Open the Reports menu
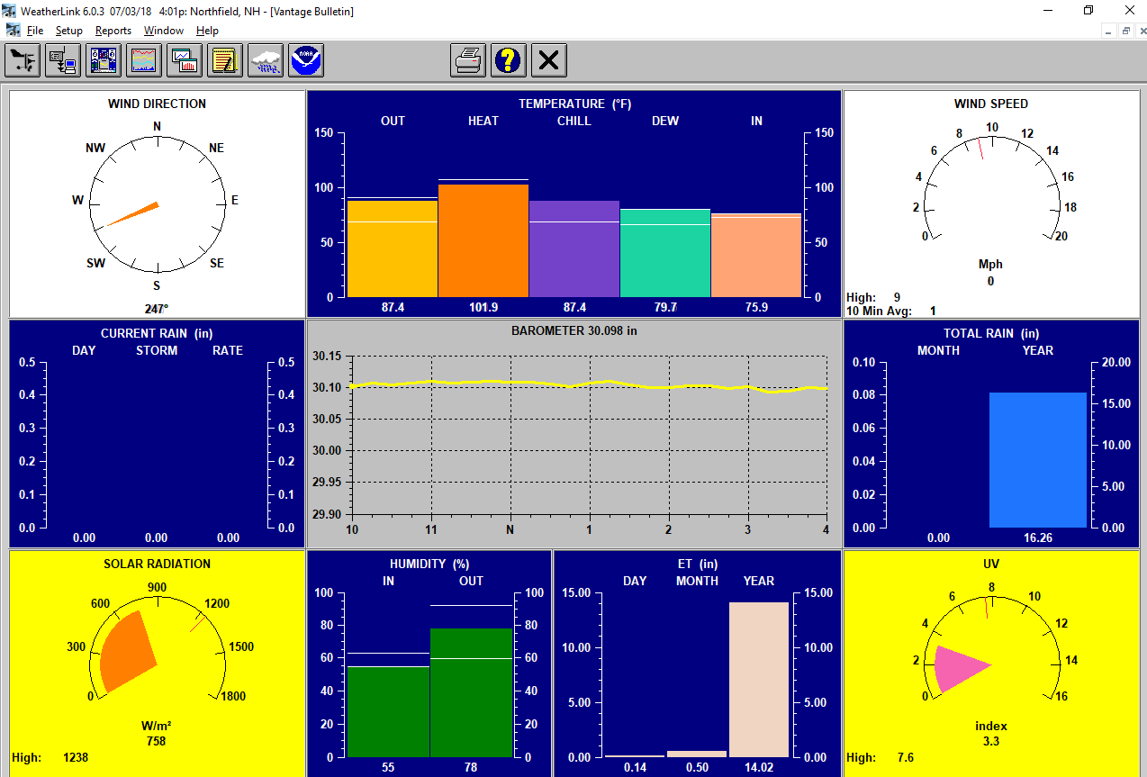The image size is (1147, 777). (x=113, y=31)
